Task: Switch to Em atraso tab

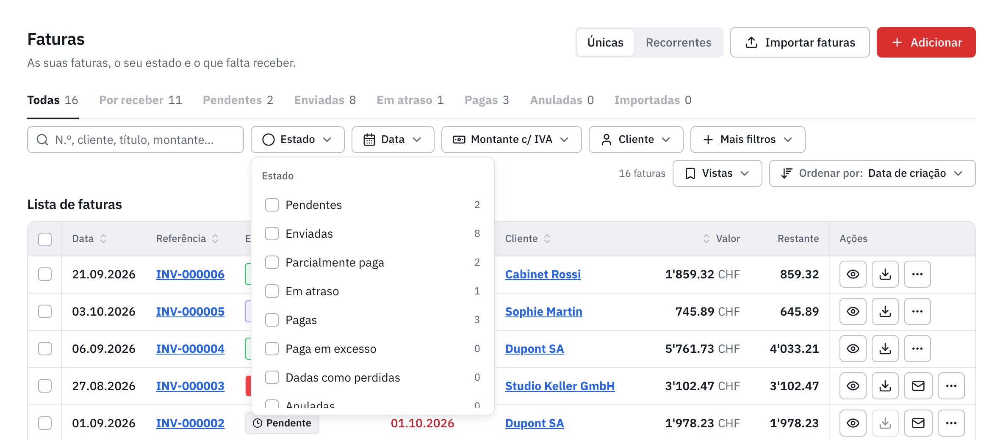Action: pyautogui.click(x=410, y=100)
